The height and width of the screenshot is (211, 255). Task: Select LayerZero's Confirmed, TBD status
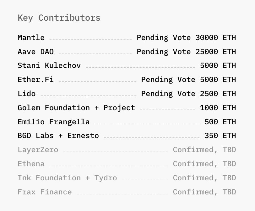pyautogui.click(x=204, y=150)
